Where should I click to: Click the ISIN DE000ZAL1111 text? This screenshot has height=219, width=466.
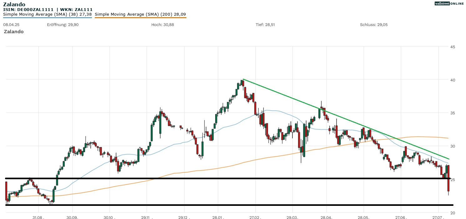28,10
